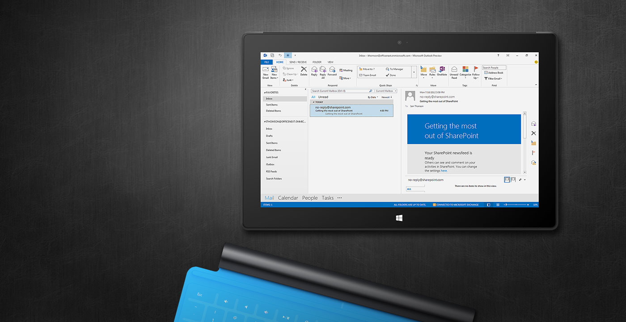626x322 pixels.
Task: Open the Rules menu
Action: click(x=432, y=72)
